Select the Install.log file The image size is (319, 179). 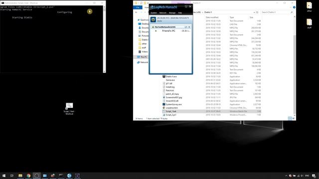[170, 87]
